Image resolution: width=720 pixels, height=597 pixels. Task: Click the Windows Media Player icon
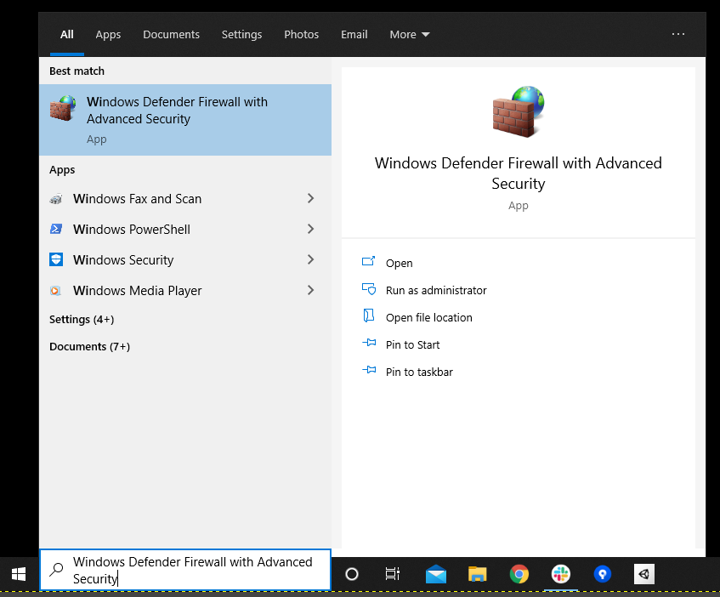55,291
